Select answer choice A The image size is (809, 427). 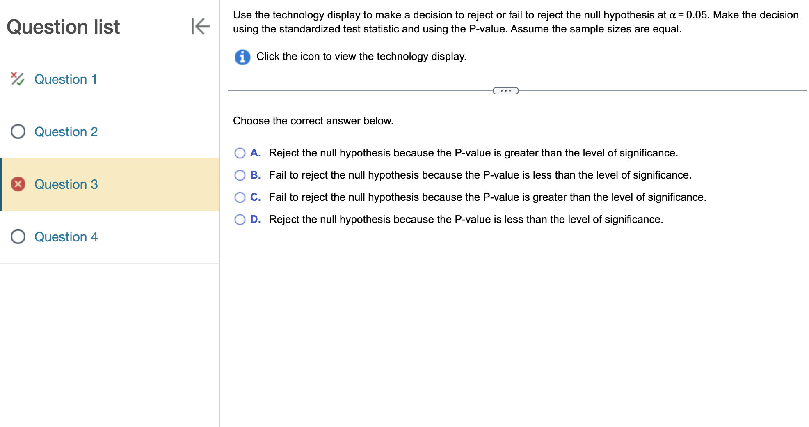[240, 153]
